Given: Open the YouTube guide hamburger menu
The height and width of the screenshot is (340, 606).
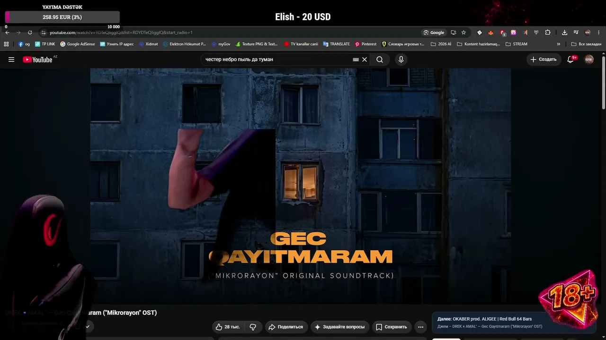Looking at the screenshot, I should tap(11, 59).
